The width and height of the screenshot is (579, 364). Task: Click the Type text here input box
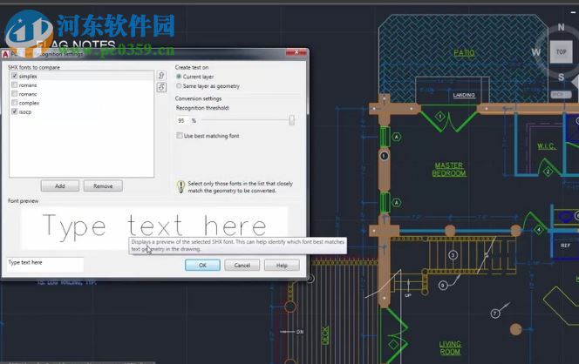point(45,264)
